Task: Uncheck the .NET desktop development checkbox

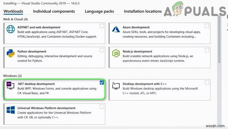Action: 102,82
